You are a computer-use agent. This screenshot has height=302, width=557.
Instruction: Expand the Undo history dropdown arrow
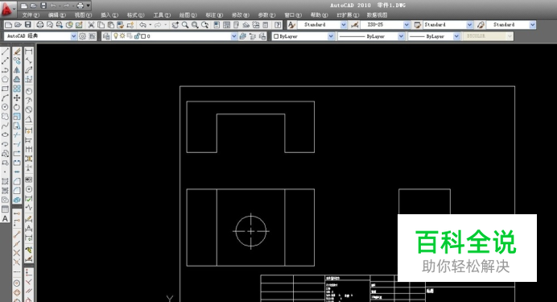point(150,25)
